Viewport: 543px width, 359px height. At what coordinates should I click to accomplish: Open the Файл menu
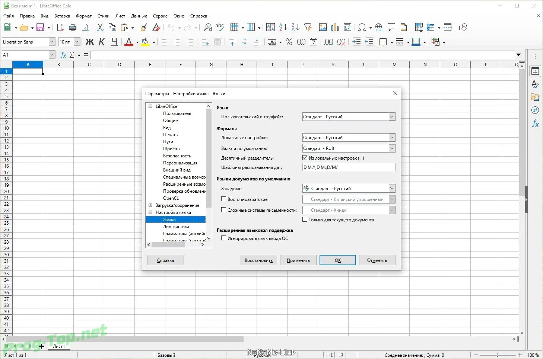(9, 16)
